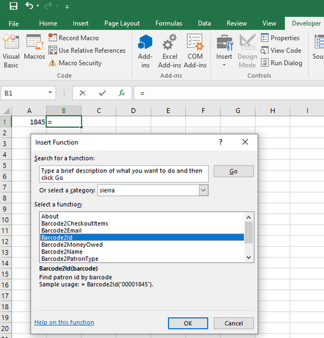Screen dimensions: 324x338
Task: Switch to the Page Layout tab
Action: [122, 24]
